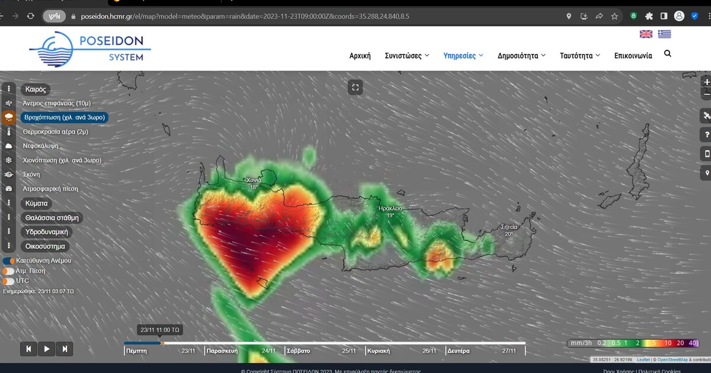The image size is (711, 373).
Task: Select the Νεφοκάλυψη layer label
Action: click(40, 146)
